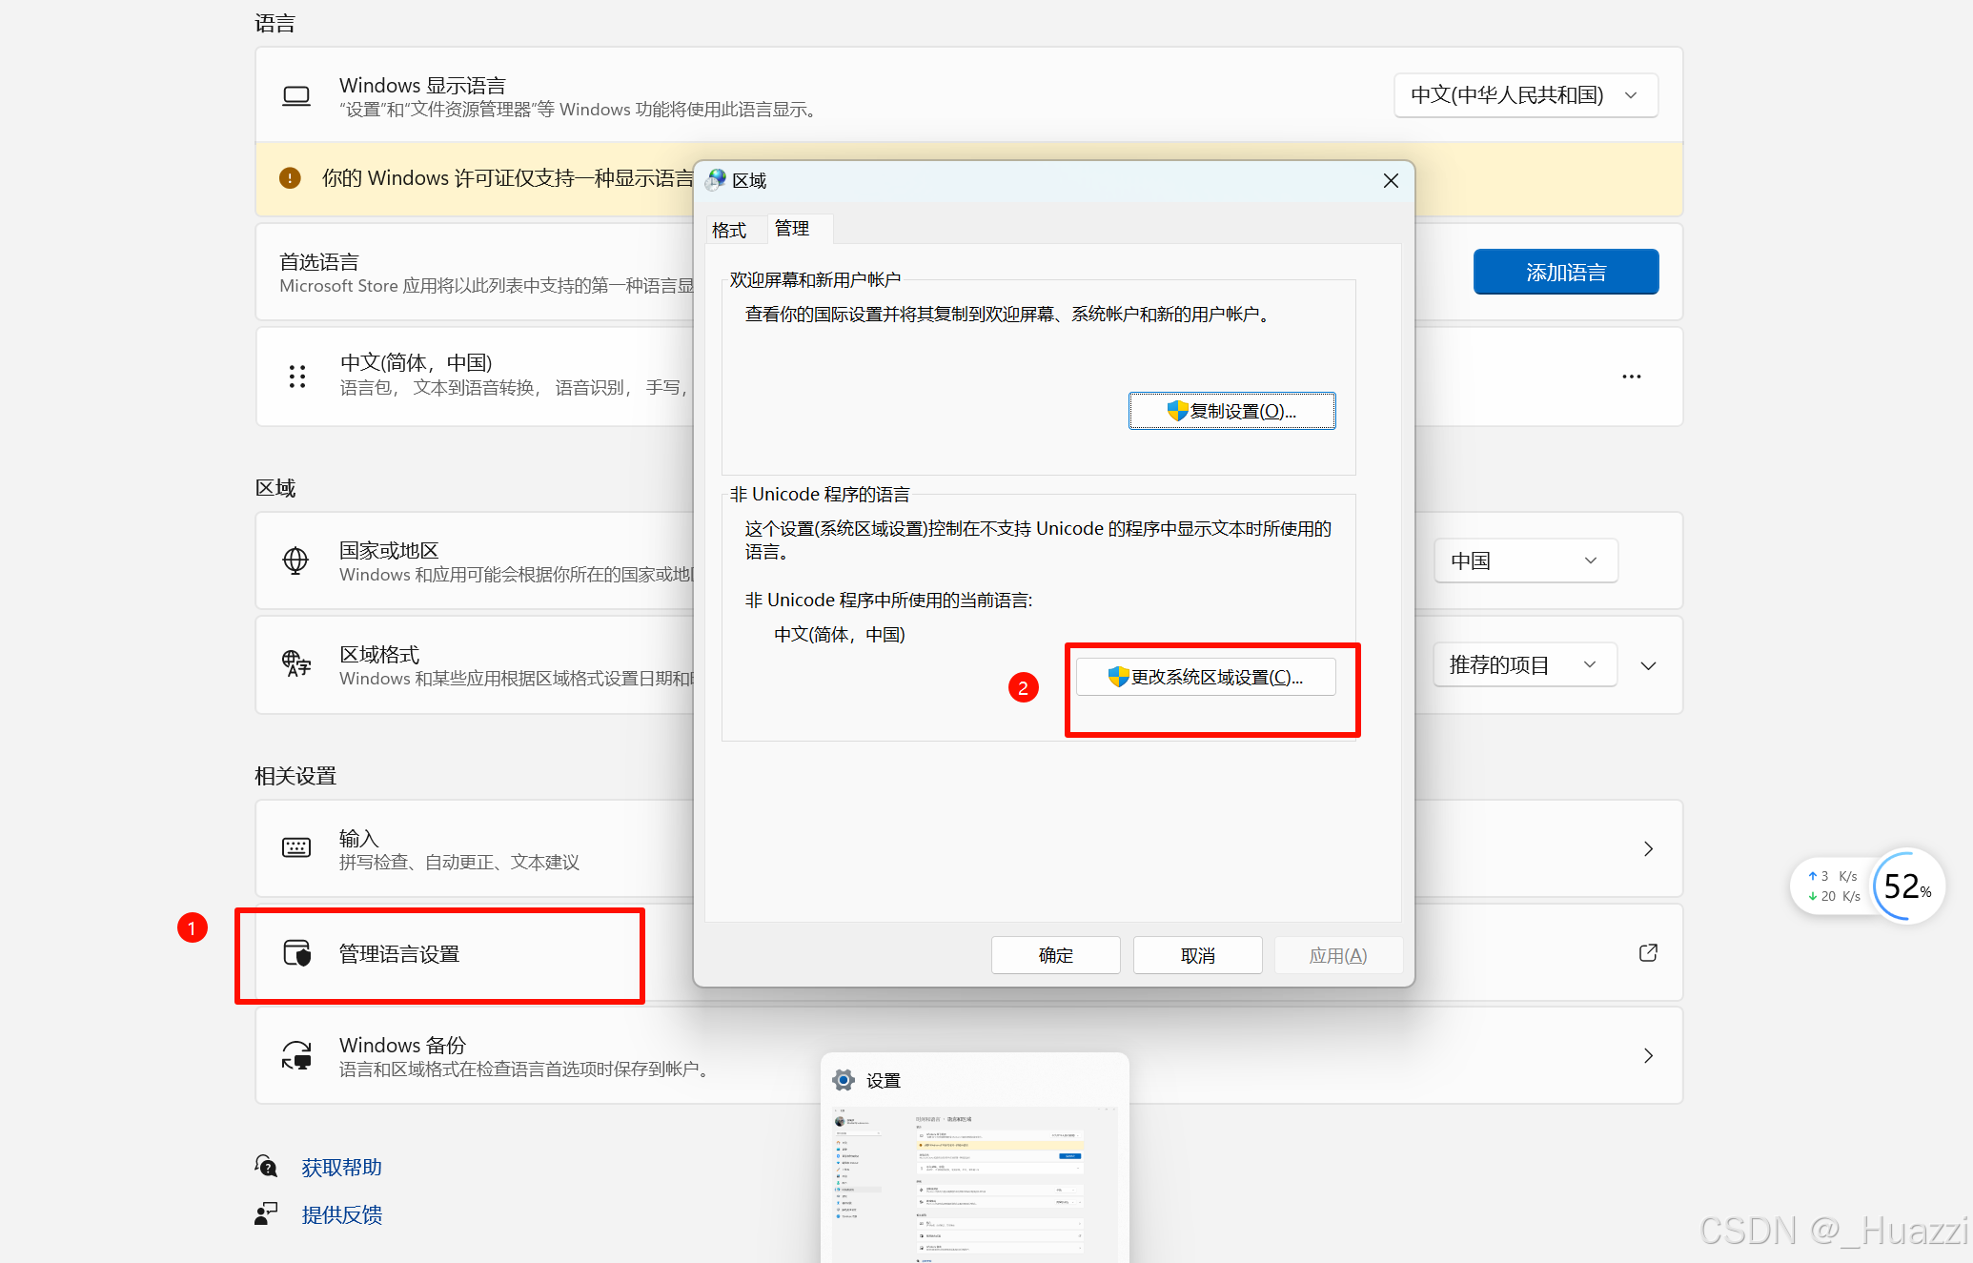Click the Windows 备份 sync icon

[296, 1055]
